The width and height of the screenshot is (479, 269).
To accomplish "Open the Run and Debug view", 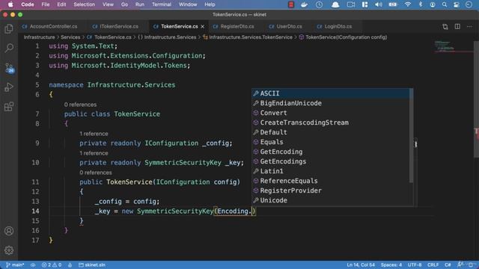I will click(x=9, y=87).
